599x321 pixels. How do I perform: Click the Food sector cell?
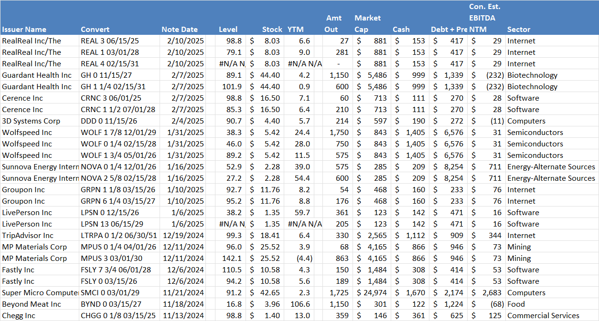coord(516,304)
